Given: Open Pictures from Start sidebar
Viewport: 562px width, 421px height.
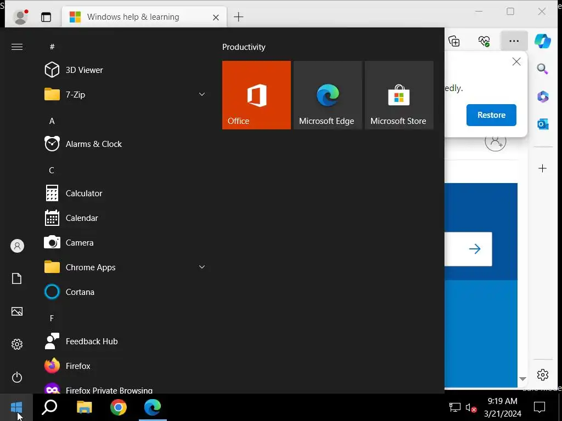Looking at the screenshot, I should tap(17, 311).
